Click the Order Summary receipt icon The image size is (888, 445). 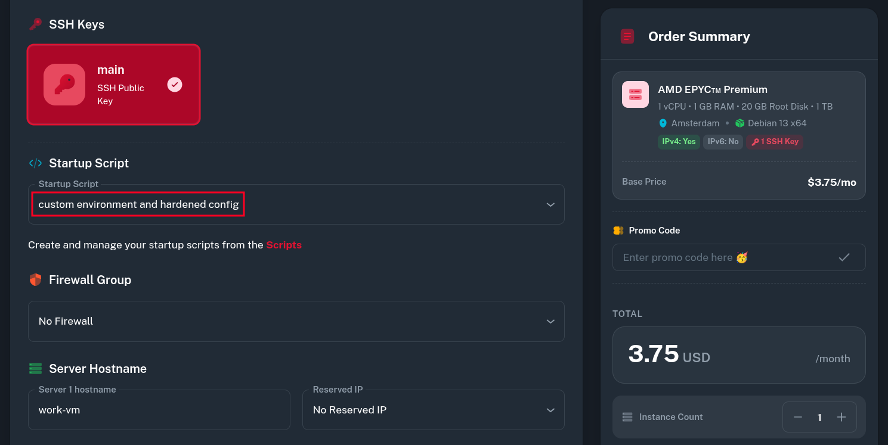pos(627,37)
